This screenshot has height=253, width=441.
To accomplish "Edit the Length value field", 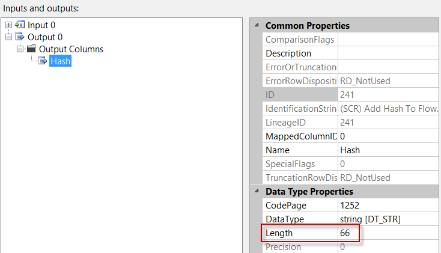I will point(388,233).
